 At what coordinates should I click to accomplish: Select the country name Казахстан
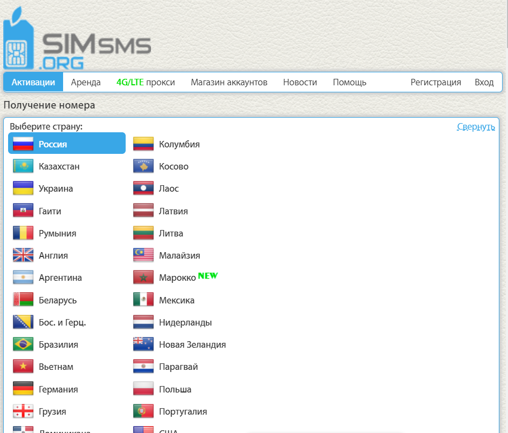[x=59, y=166]
